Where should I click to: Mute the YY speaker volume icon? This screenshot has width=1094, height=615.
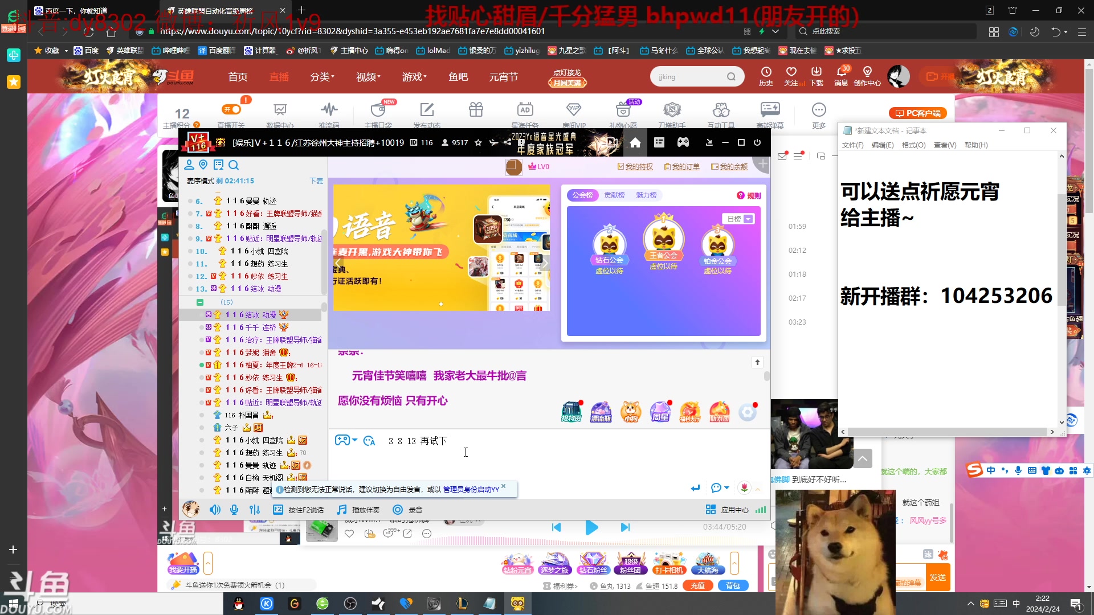(215, 510)
